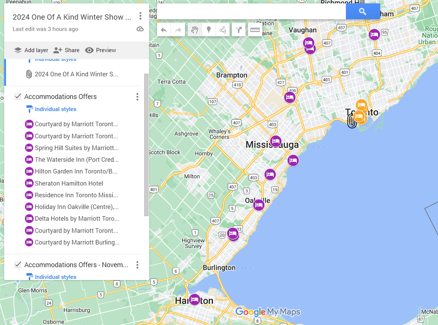This screenshot has height=325, width=438.
Task: Open Accommodations Offers layer options menu
Action: coord(137,97)
